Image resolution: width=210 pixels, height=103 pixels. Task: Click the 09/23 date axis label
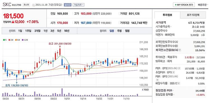(x=54, y=99)
